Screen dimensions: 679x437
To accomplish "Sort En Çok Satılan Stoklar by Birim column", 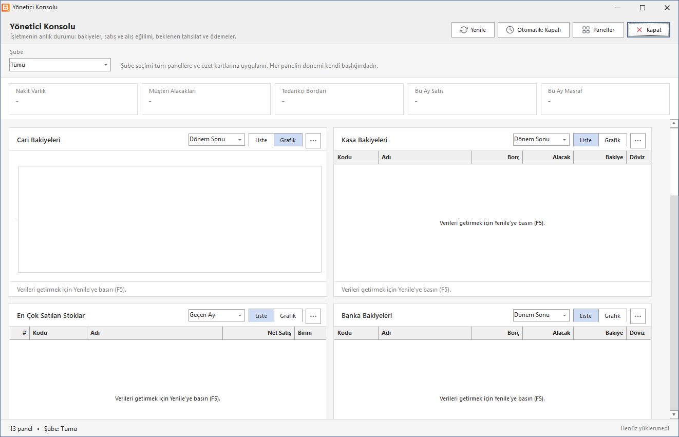I will tap(310, 333).
